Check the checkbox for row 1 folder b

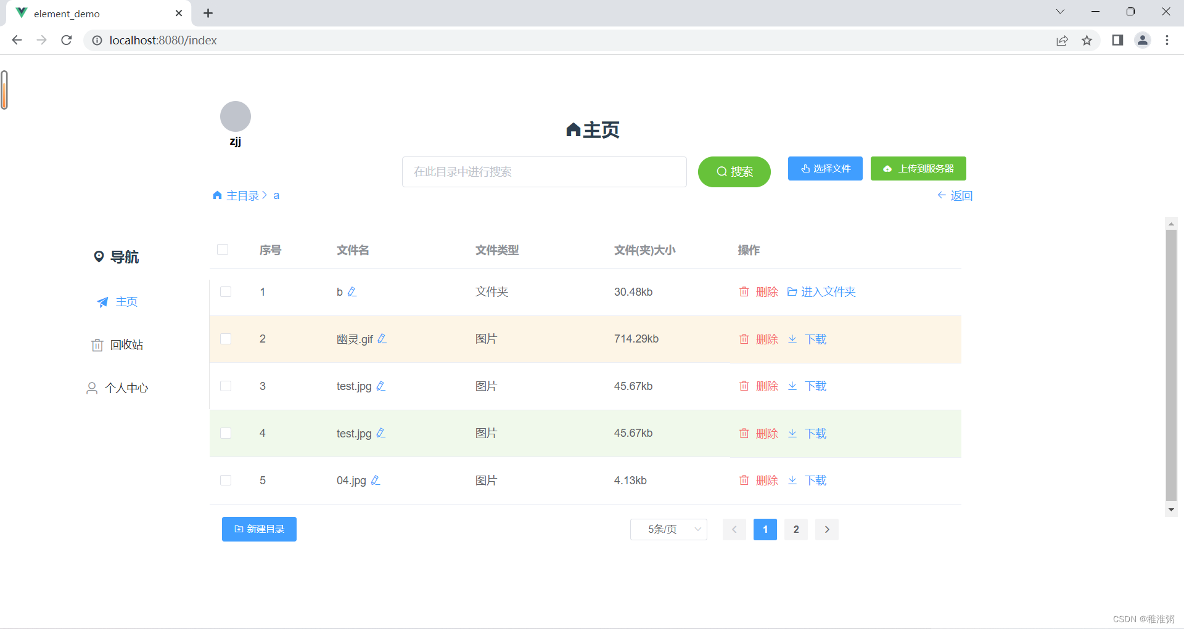click(x=226, y=291)
